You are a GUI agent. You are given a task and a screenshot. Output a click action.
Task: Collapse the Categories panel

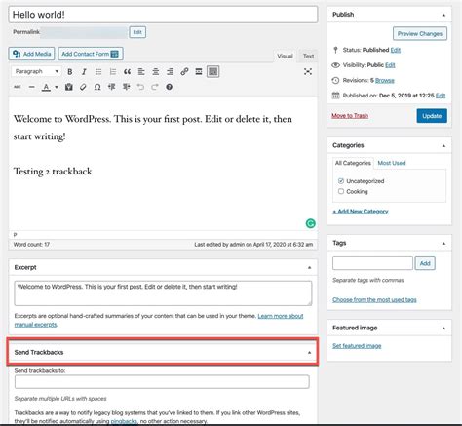point(443,146)
